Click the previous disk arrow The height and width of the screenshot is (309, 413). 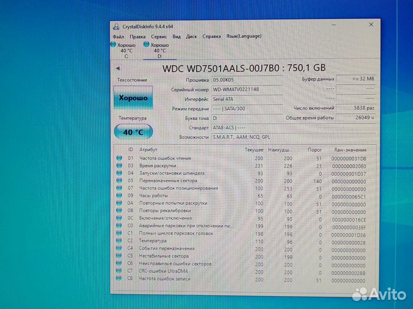pos(118,68)
